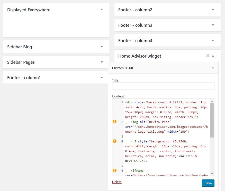
Task: Expand the Sidebar Blog widget area
Action: pos(102,47)
